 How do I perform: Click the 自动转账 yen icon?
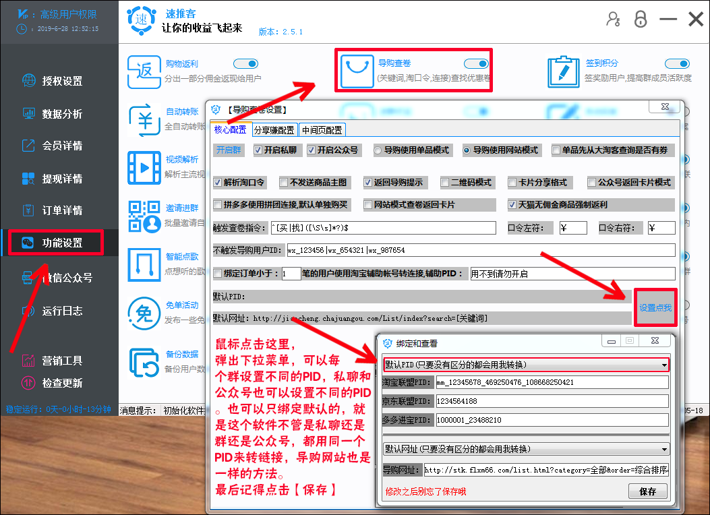pos(144,120)
